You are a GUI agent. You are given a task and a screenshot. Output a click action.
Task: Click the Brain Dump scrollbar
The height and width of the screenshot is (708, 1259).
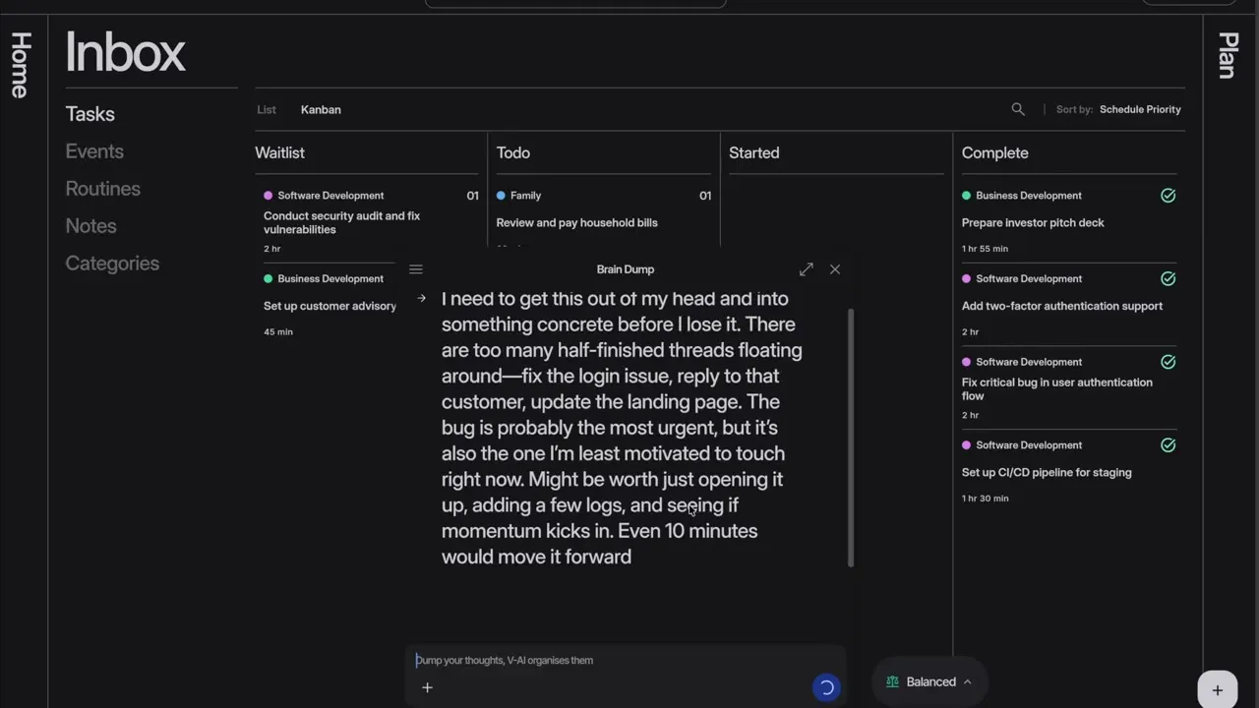[x=851, y=439]
